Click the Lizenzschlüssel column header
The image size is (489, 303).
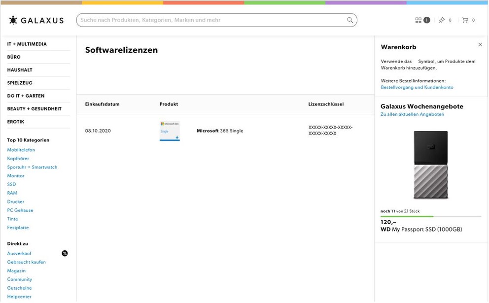click(326, 104)
